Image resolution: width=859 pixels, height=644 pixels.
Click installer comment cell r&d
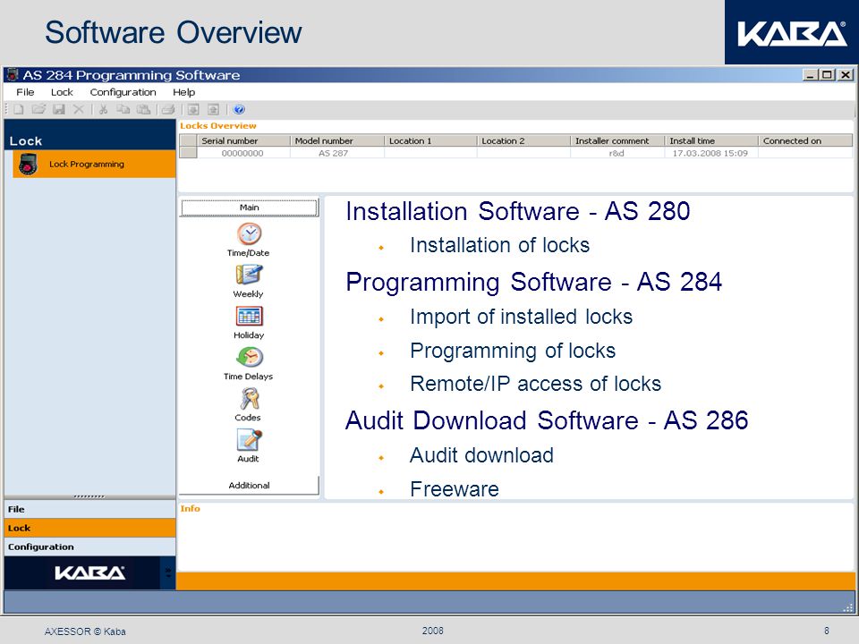point(617,153)
